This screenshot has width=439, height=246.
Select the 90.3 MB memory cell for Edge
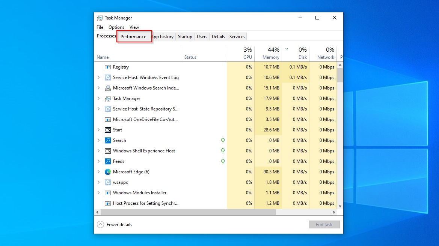[268, 172]
